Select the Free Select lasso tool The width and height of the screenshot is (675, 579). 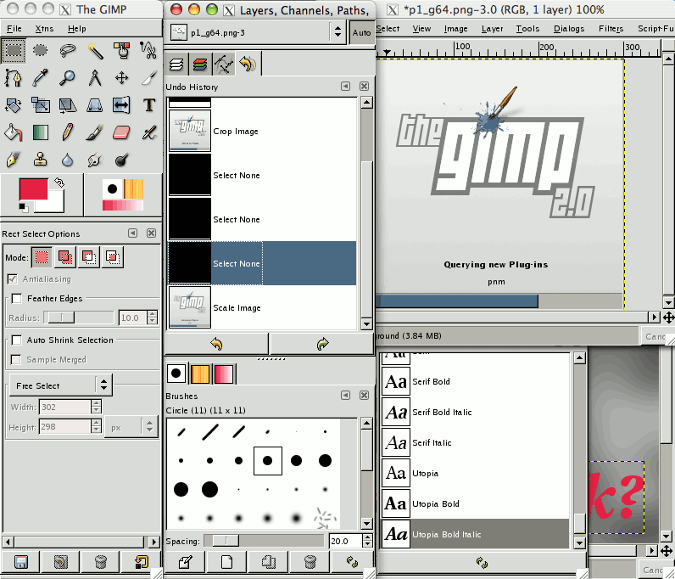tap(68, 50)
